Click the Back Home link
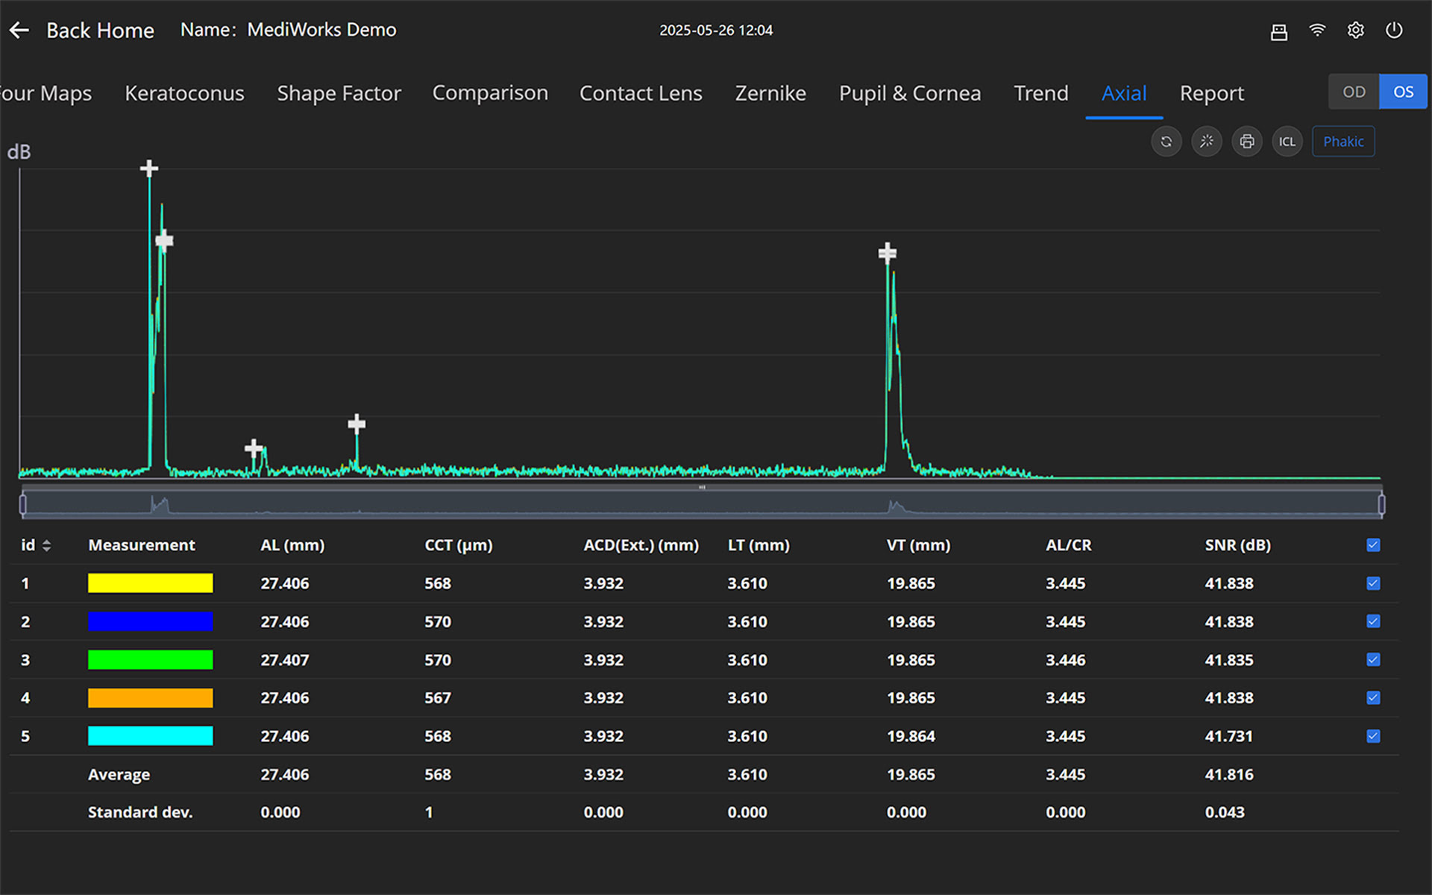 100,31
